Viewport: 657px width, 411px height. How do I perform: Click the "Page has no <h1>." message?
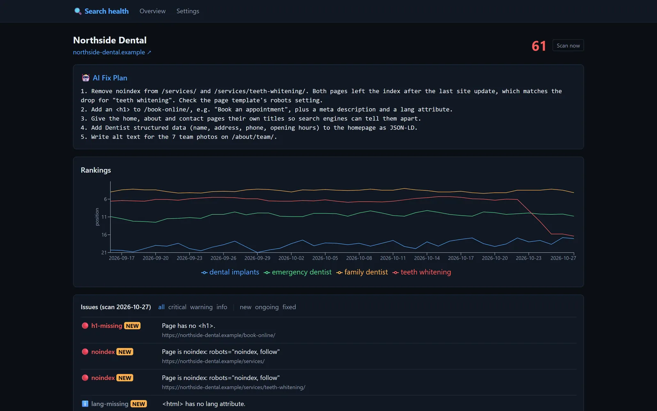[188, 326]
